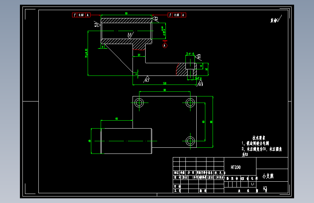
Task: Click the red datum A circle symbol
Action: coord(165,46)
